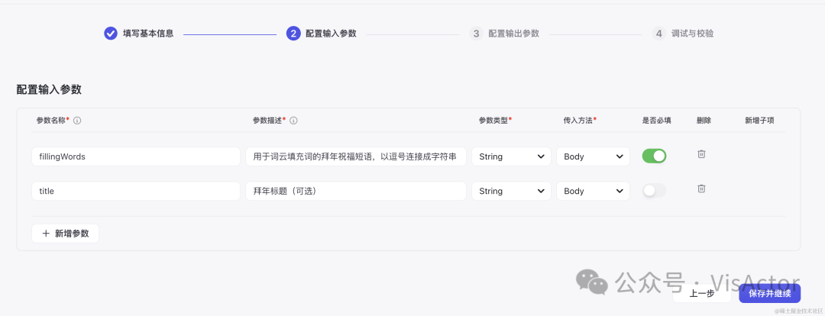The width and height of the screenshot is (825, 316).
Task: Click 参数类型 column header
Action: tap(495, 121)
